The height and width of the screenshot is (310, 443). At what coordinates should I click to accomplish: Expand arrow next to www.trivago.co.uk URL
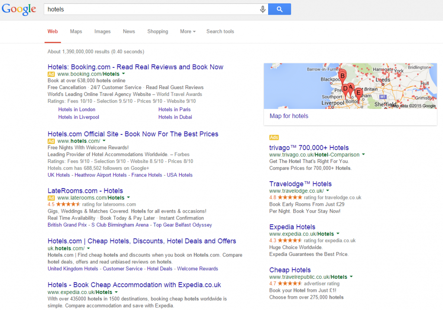(363, 154)
